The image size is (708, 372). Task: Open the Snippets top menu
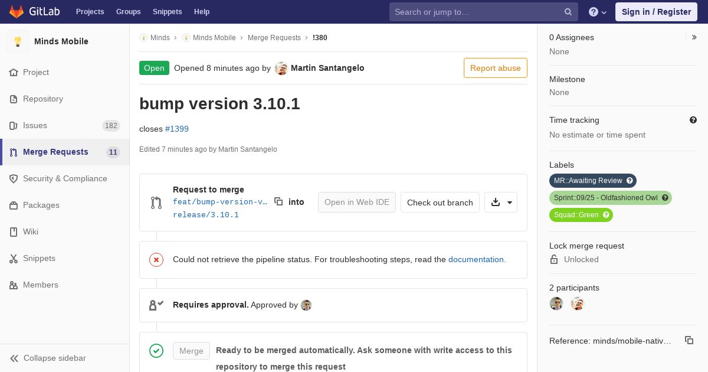(x=167, y=12)
